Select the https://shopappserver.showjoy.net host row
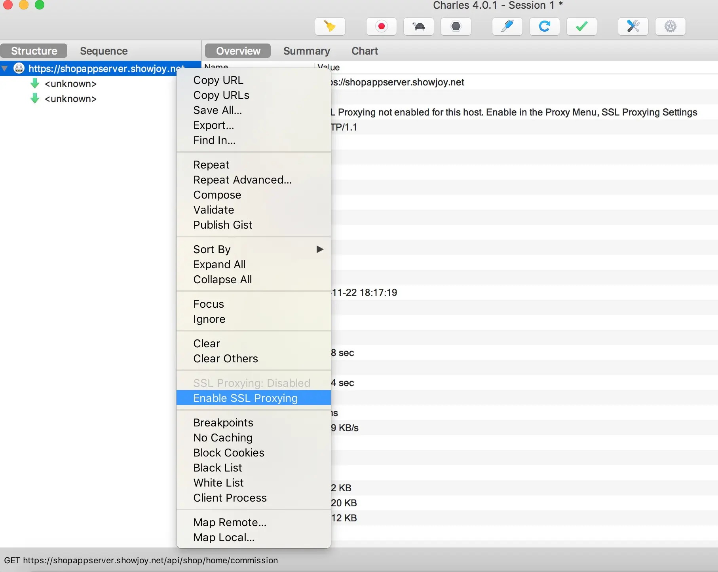718x572 pixels. point(101,68)
